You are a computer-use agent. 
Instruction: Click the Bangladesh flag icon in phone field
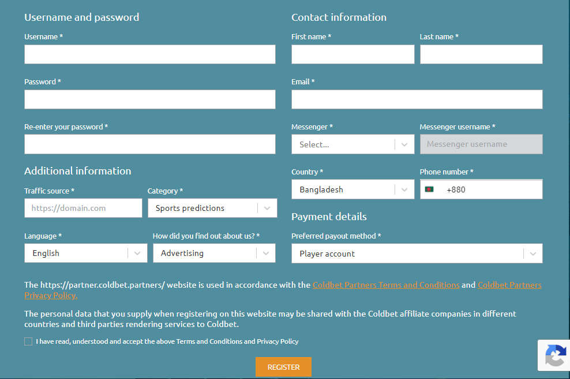429,189
